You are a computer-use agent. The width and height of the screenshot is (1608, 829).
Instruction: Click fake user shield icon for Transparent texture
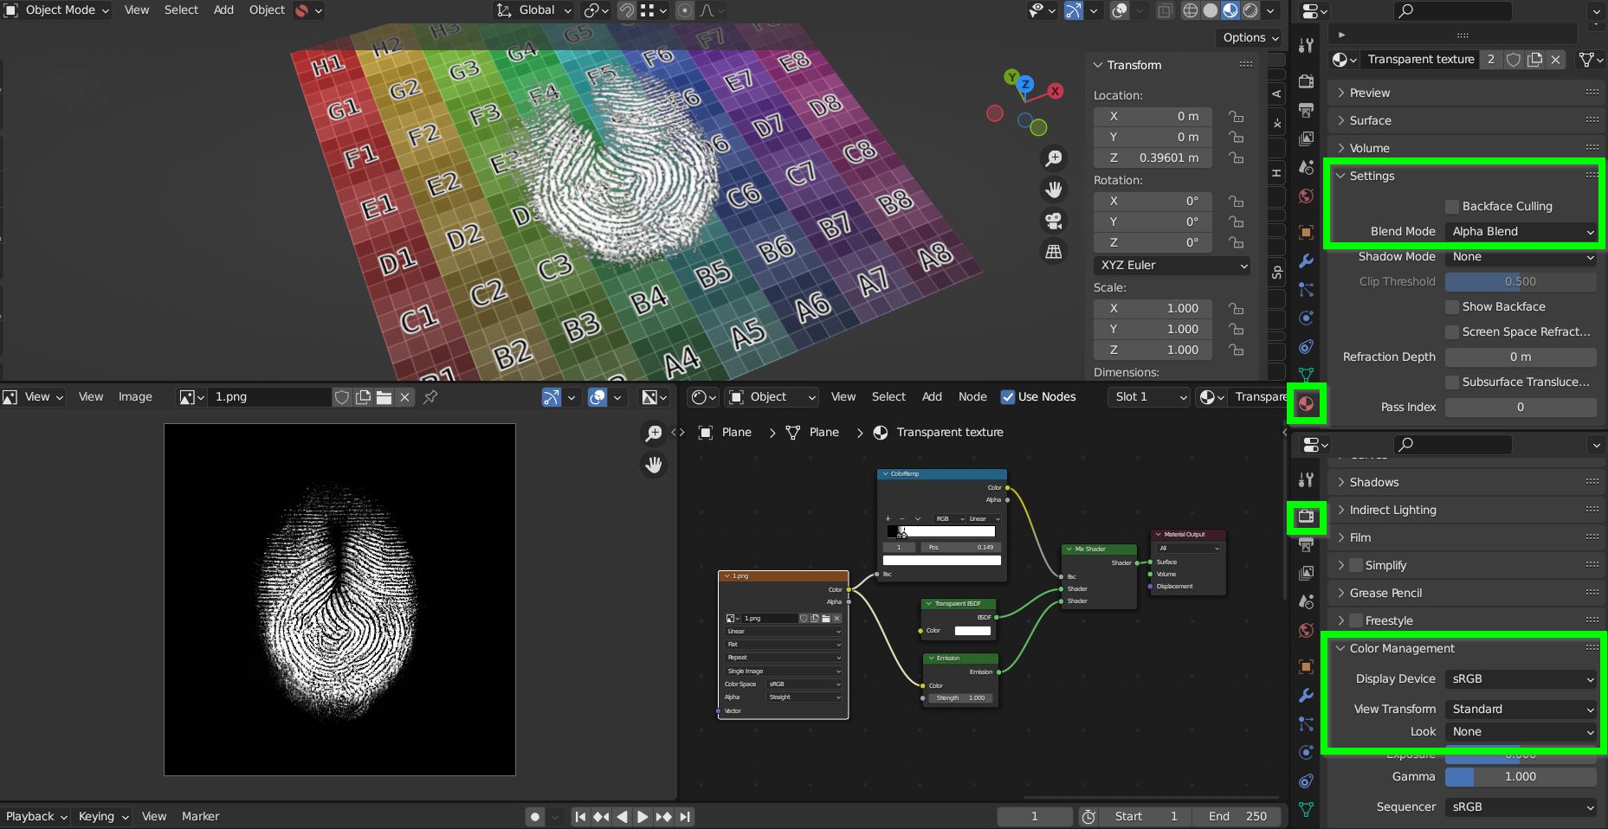(x=1514, y=60)
